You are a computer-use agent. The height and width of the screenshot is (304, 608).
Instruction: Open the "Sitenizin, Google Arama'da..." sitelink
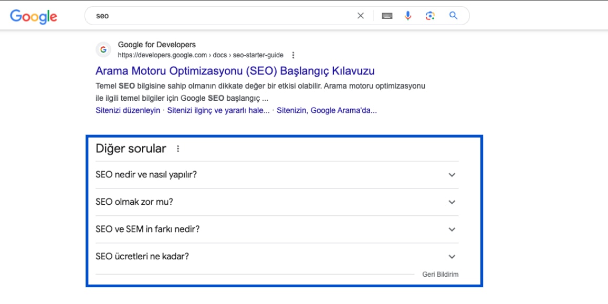327,110
